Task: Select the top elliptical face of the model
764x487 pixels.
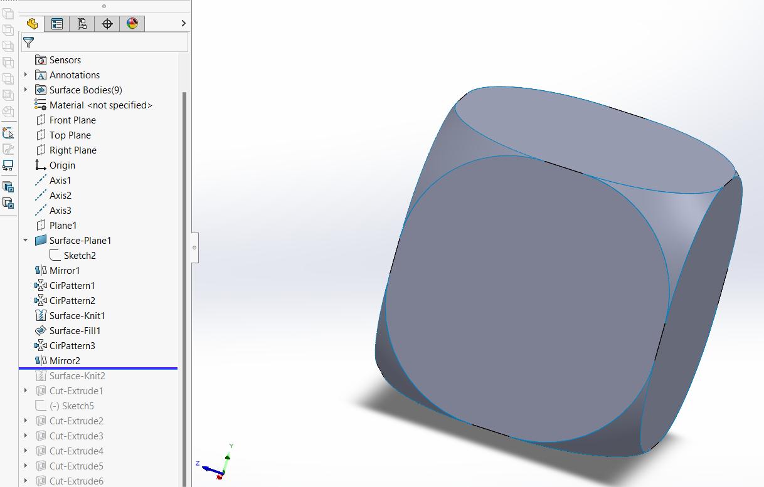Action: coord(596,139)
